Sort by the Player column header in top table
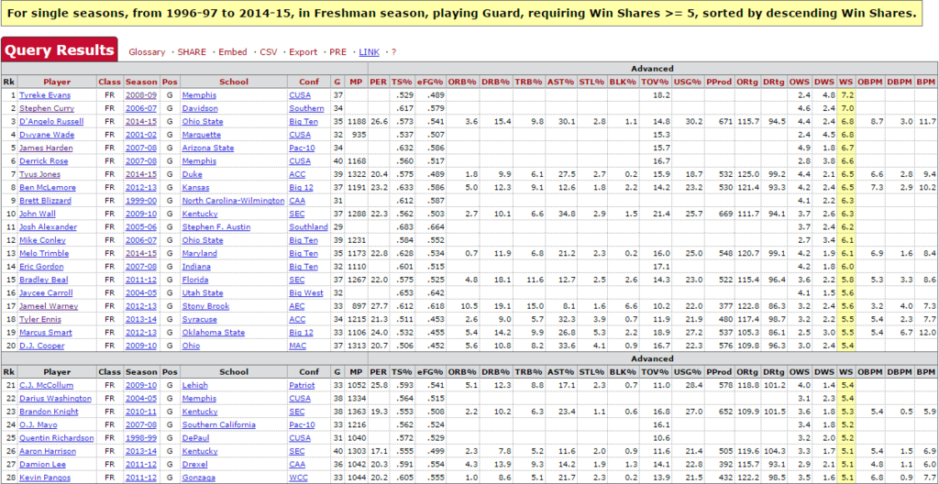Image resolution: width=939 pixels, height=484 pixels. [57, 82]
